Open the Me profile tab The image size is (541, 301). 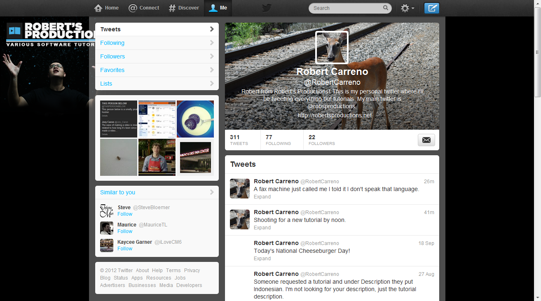point(218,8)
